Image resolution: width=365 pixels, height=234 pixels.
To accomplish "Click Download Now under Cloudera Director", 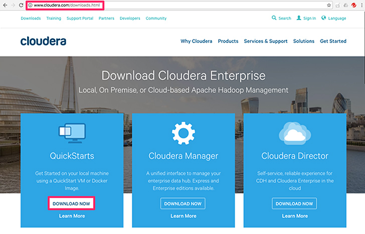I will point(294,203).
